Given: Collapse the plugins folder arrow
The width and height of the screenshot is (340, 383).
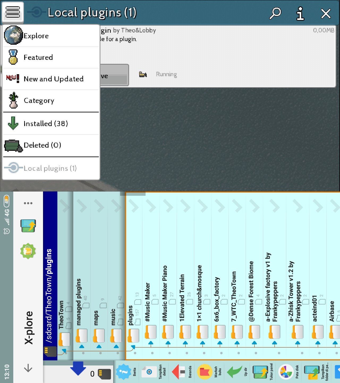Looking at the screenshot, I should coord(133,347).
